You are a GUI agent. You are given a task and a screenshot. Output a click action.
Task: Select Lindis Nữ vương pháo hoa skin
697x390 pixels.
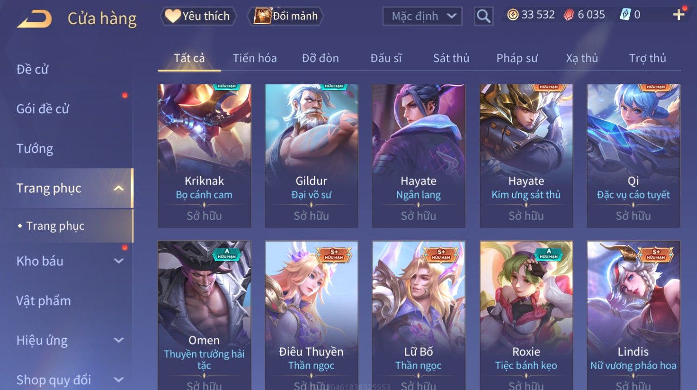pos(633,316)
